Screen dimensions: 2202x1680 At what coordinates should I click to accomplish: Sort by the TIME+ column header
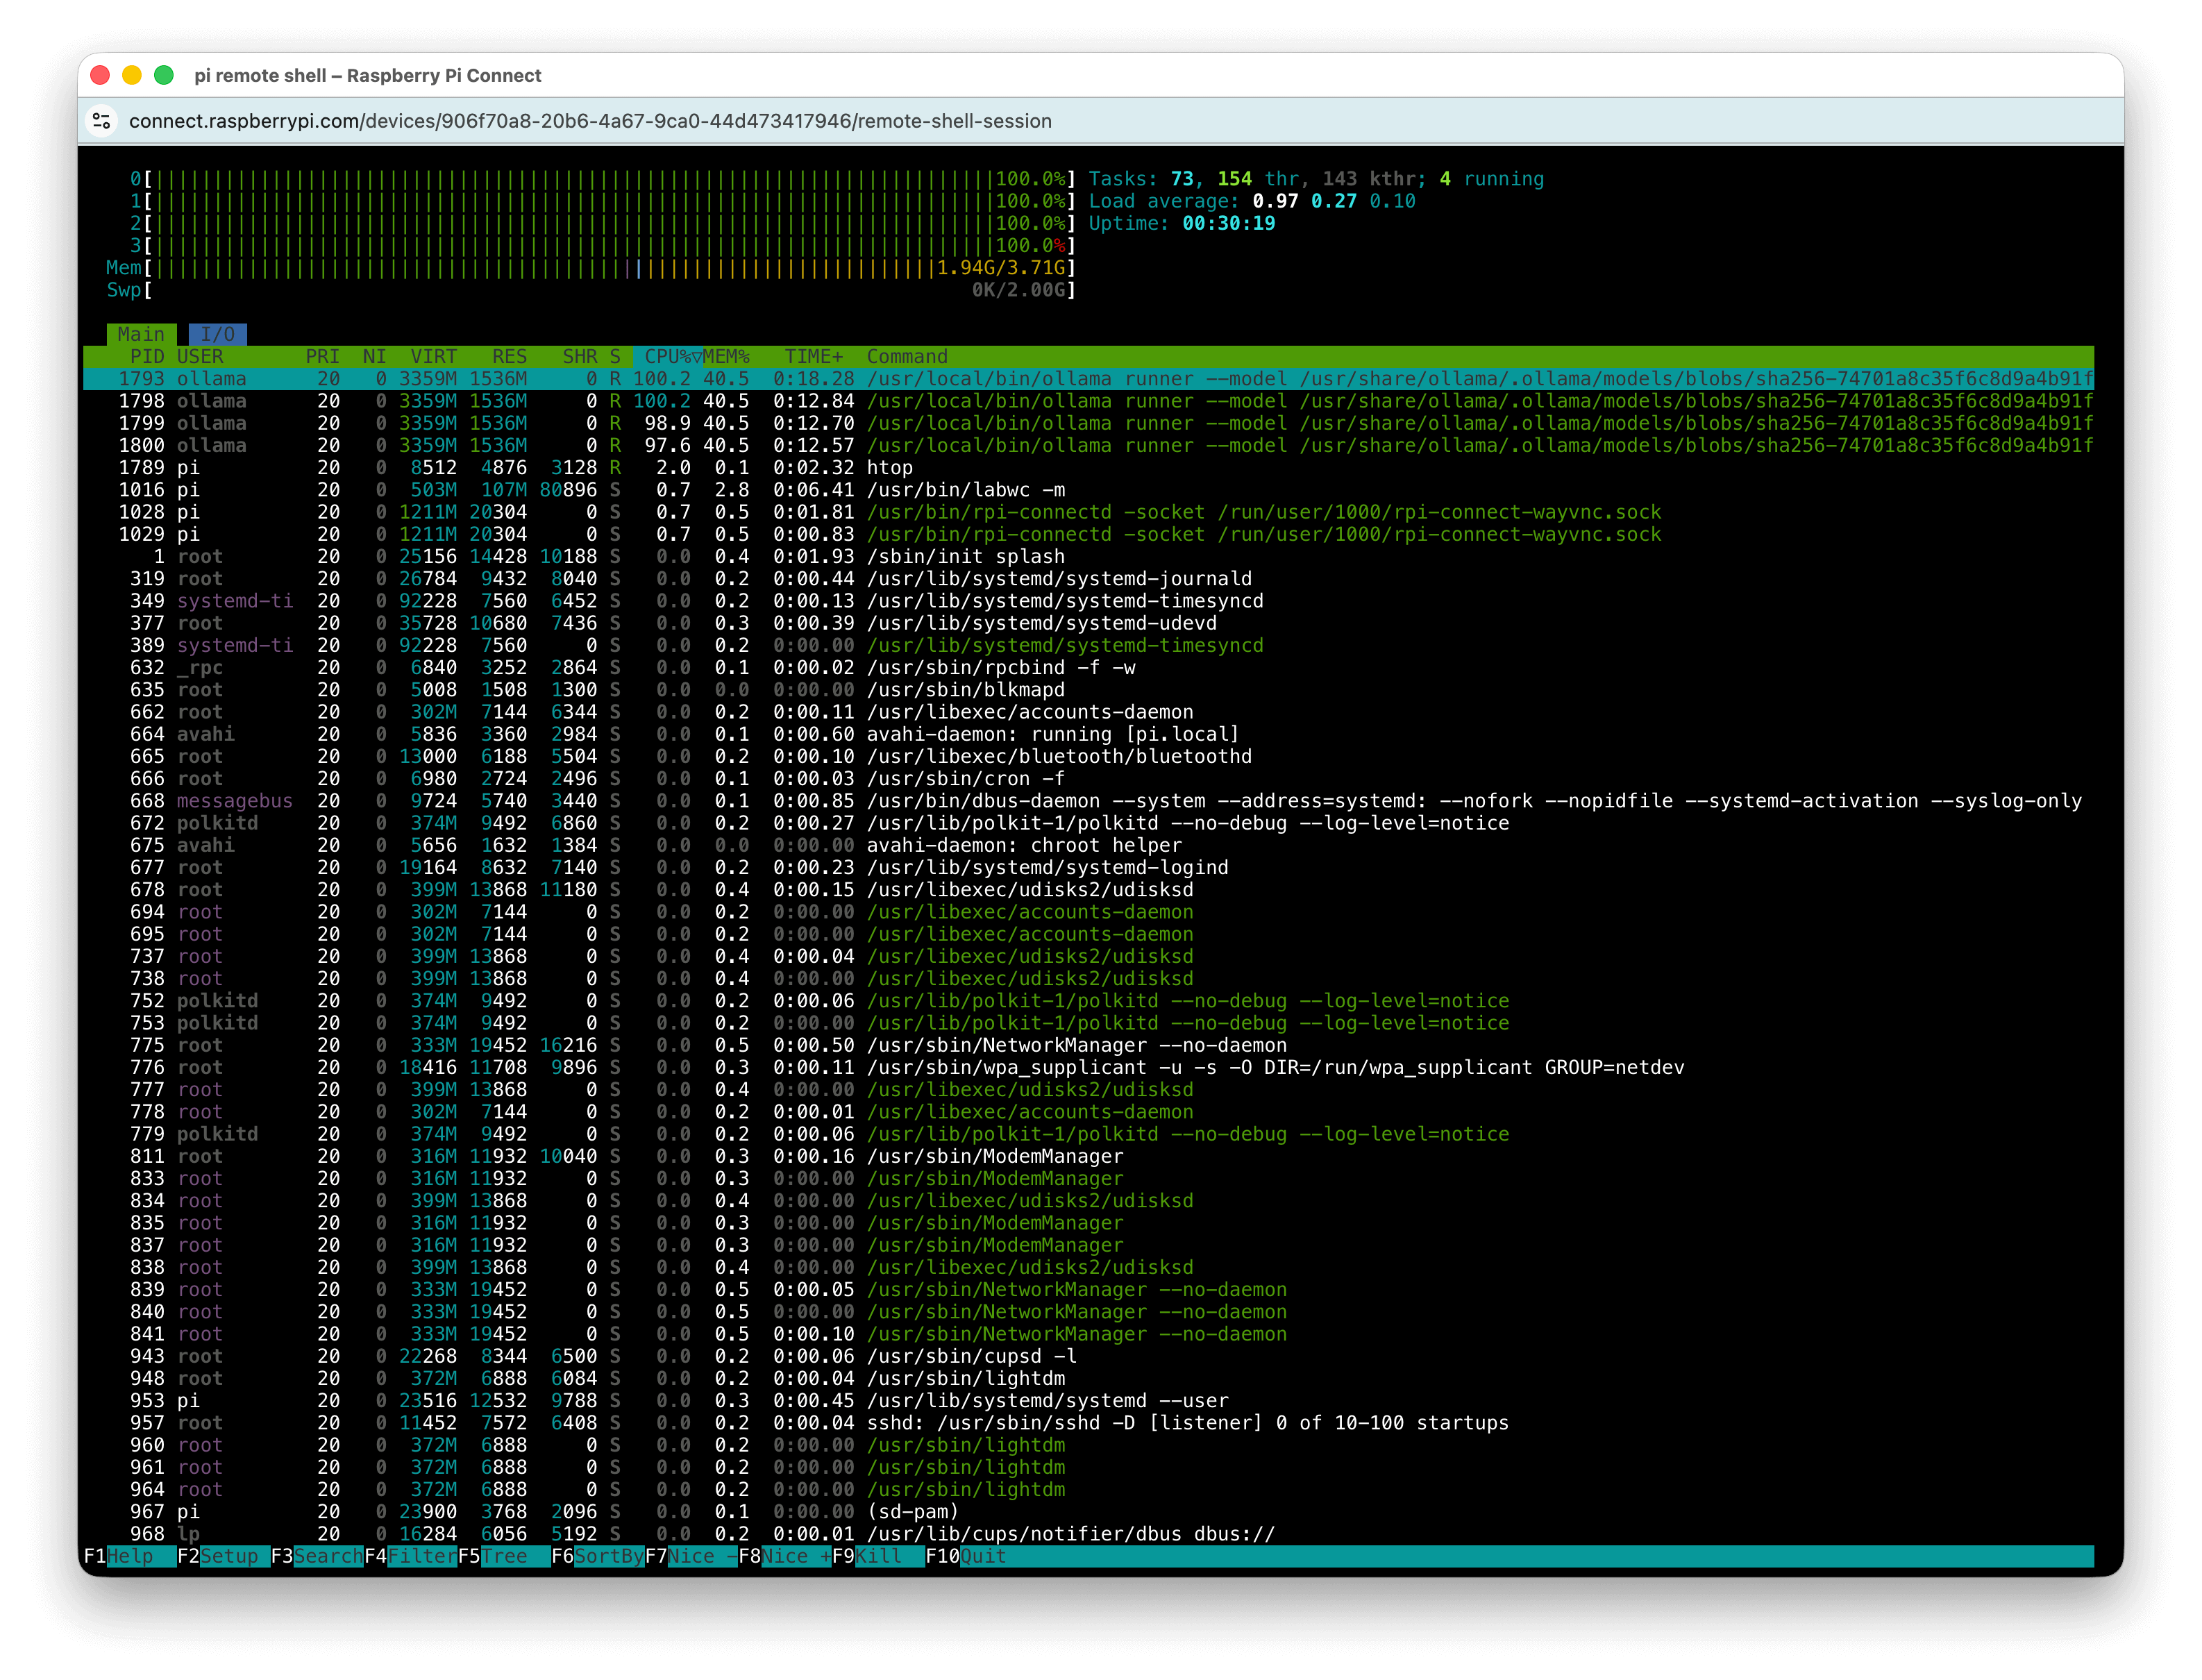[813, 357]
